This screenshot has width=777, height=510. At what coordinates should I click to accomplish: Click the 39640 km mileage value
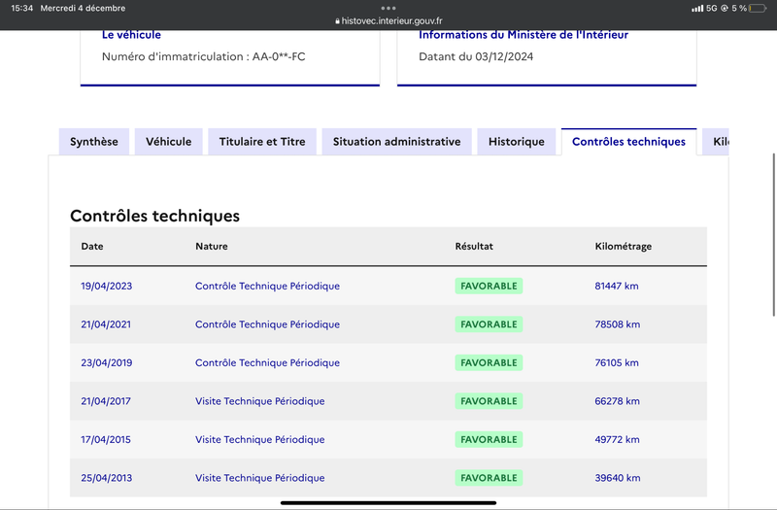pyautogui.click(x=618, y=478)
